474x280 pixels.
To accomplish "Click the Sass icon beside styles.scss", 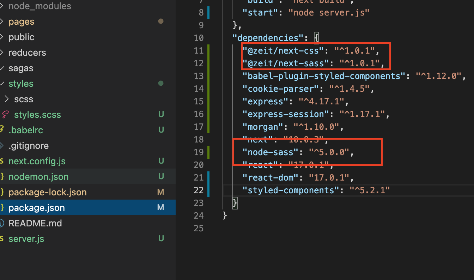I will [5, 115].
